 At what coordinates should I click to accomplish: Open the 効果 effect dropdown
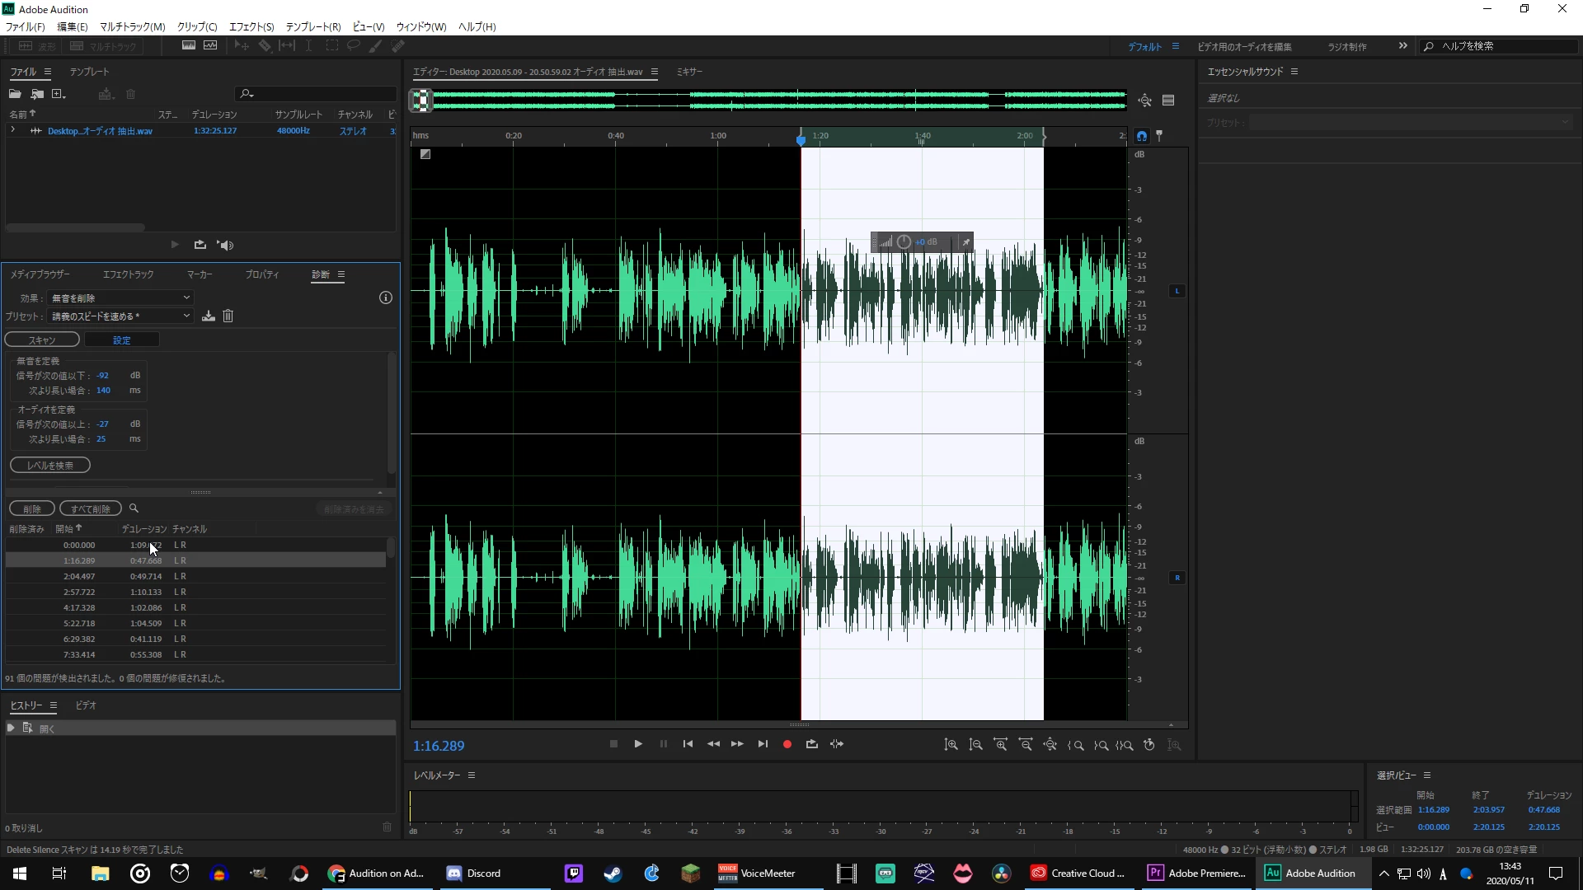[120, 297]
